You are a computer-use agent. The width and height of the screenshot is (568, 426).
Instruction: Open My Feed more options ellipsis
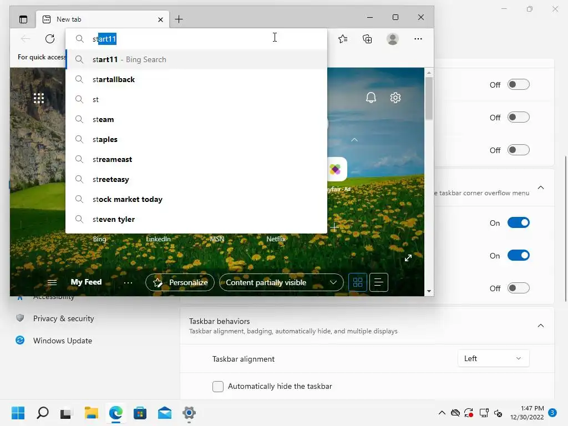[128, 282]
